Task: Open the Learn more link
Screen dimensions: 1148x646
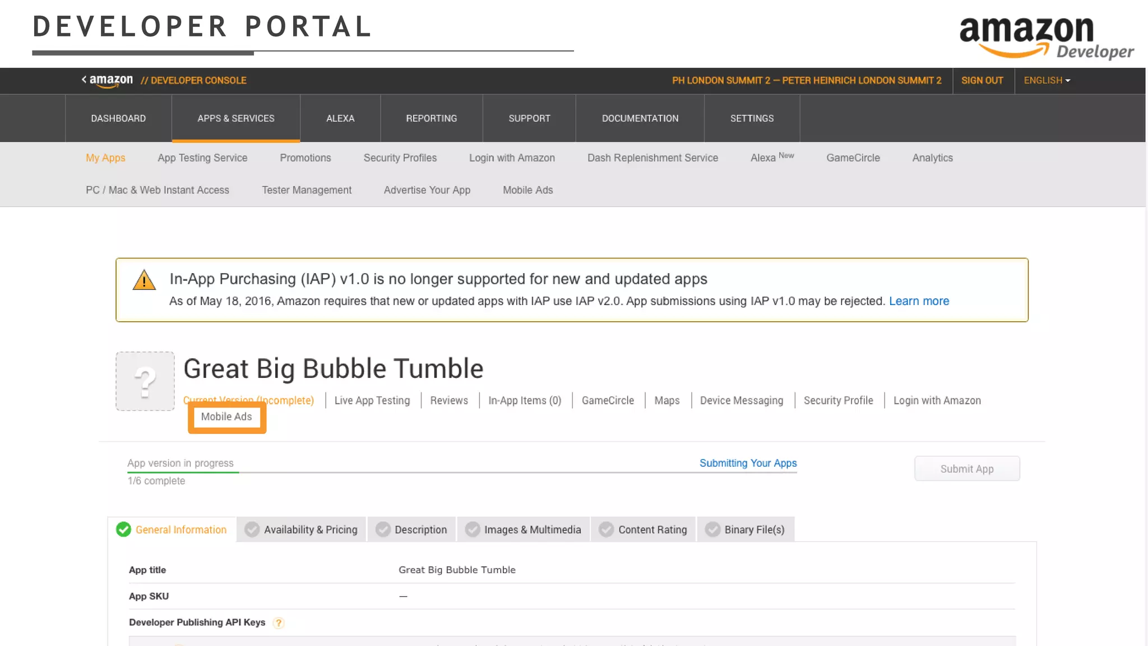Action: pos(918,301)
